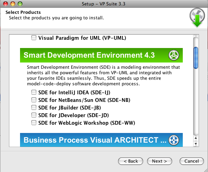208x172 pixels.
Task: Click the Smart Development Environment 4.3 banner
Action: 101,55
